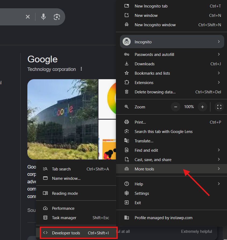Select Delete browsing data... menu entry

171,92
